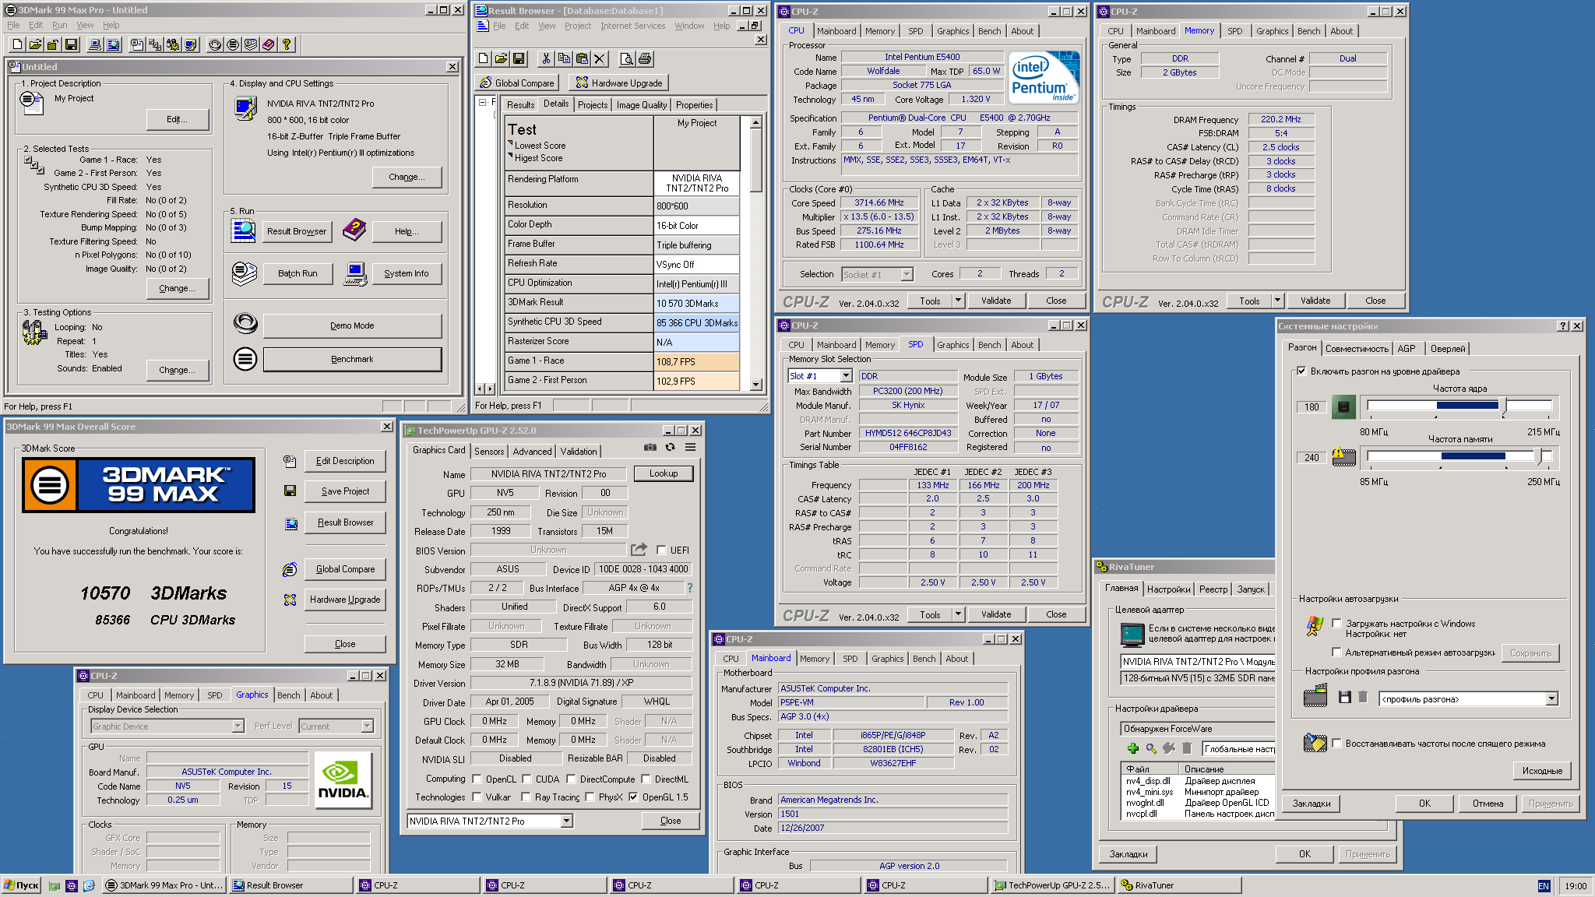Click Lookup button in GPU-Z
The image size is (1595, 897).
[664, 473]
